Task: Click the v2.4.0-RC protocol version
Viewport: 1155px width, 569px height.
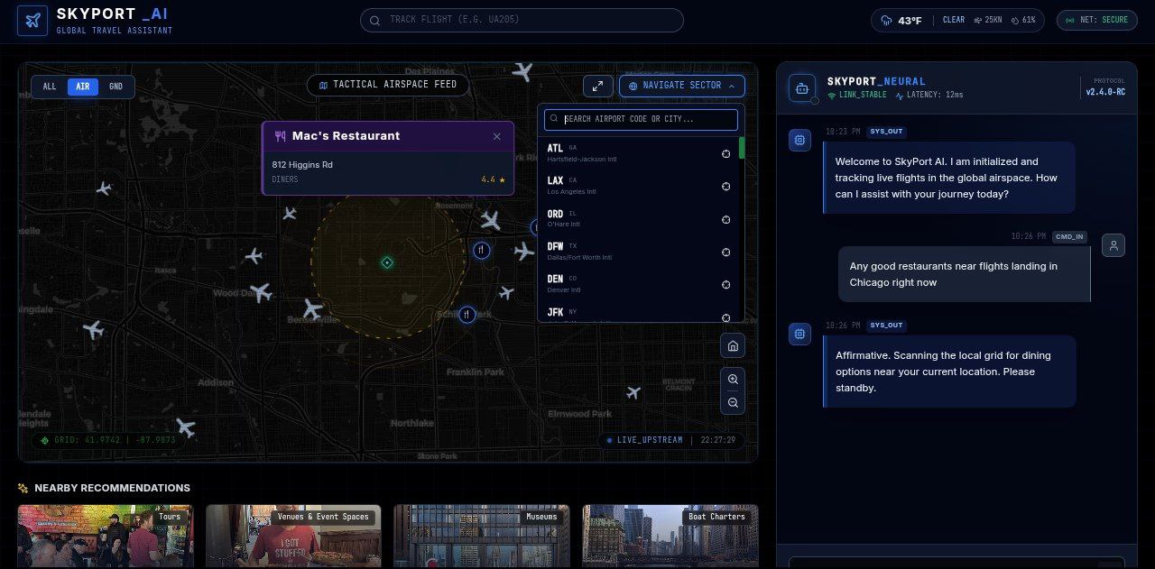Action: point(1105,92)
